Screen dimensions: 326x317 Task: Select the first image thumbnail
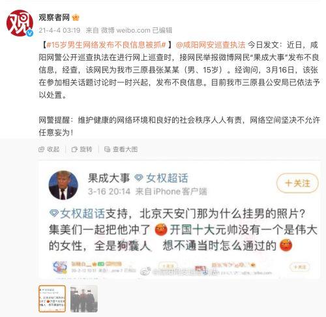click(x=52, y=299)
